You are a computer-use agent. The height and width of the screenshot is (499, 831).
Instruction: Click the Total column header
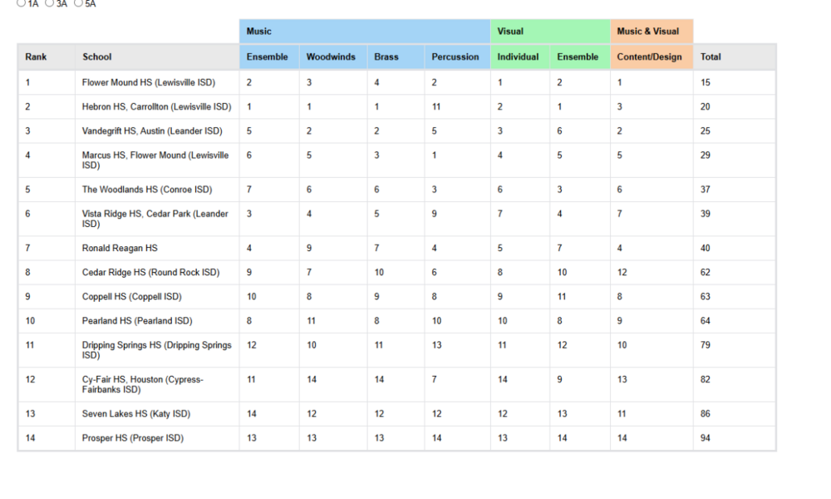pyautogui.click(x=711, y=57)
